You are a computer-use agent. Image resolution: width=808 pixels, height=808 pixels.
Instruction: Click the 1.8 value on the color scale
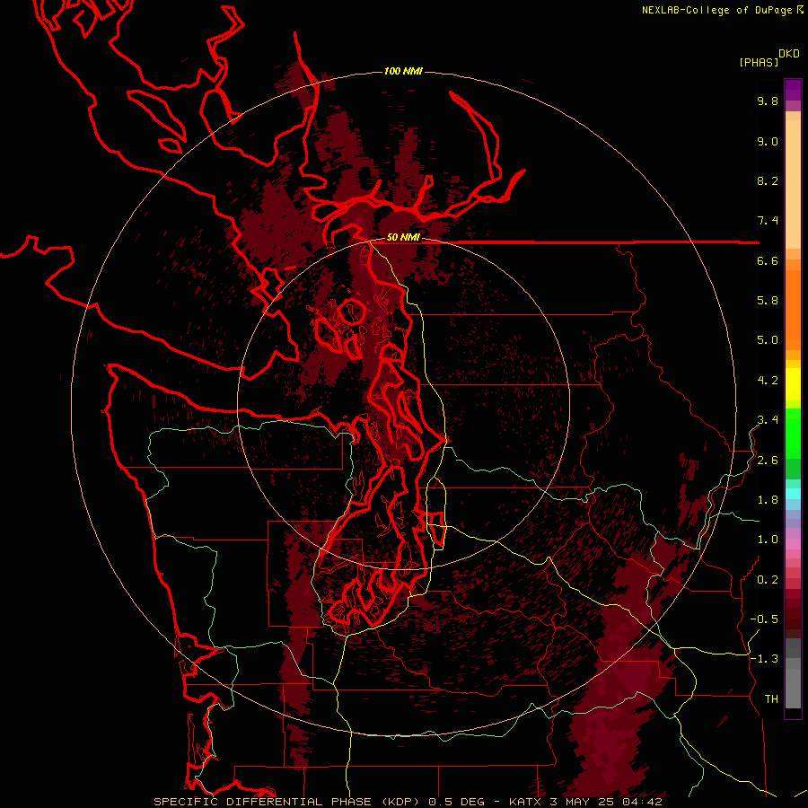768,500
